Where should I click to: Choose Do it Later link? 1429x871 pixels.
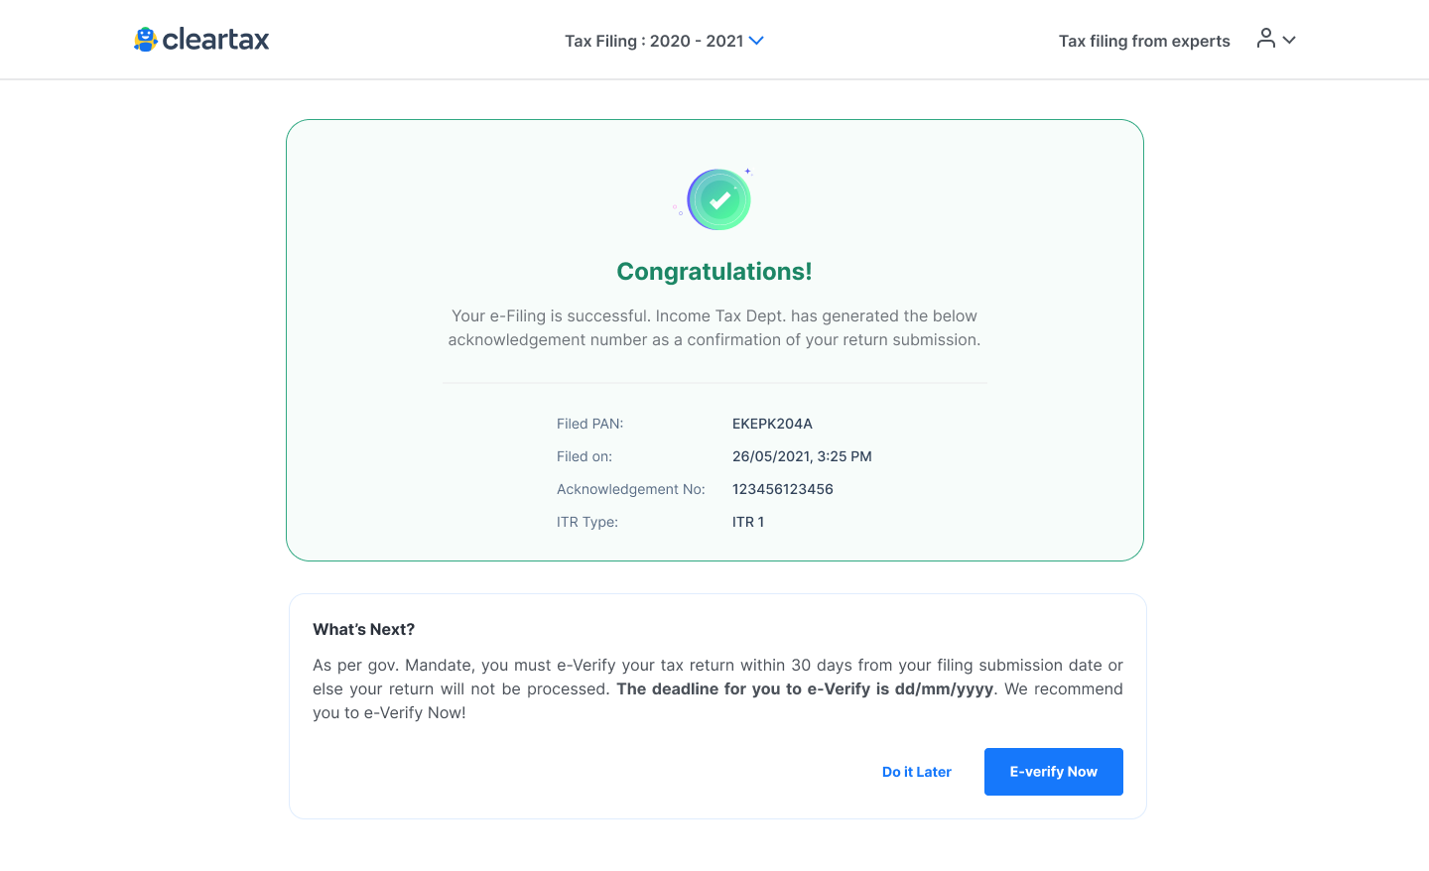[916, 772]
